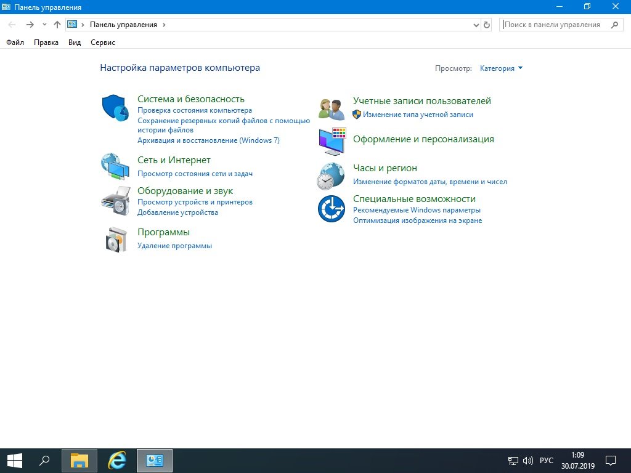Click the Удаление программы link
Viewport: 631px width, 473px height.
click(x=174, y=246)
